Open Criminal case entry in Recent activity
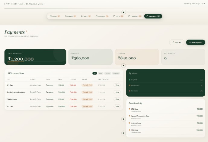Screen dimensions: 208x142 (x=166, y=124)
